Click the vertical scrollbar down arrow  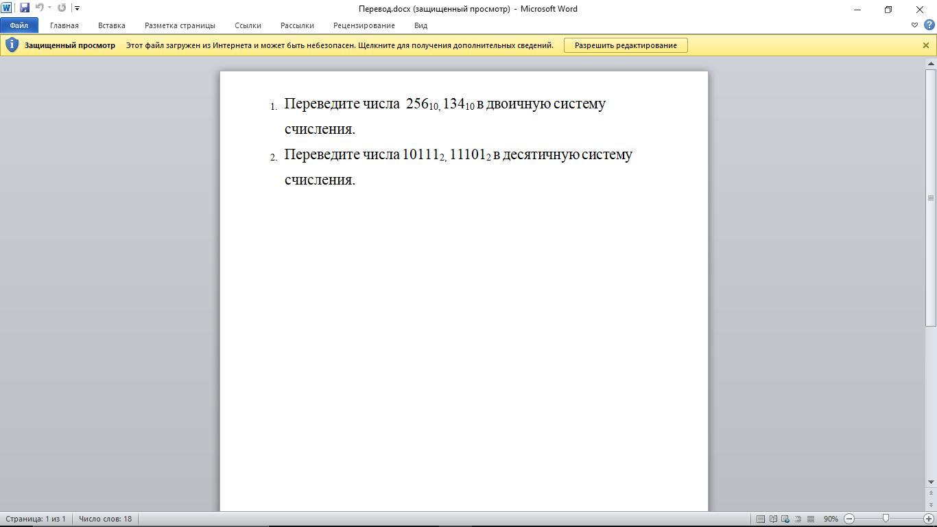coord(931,482)
